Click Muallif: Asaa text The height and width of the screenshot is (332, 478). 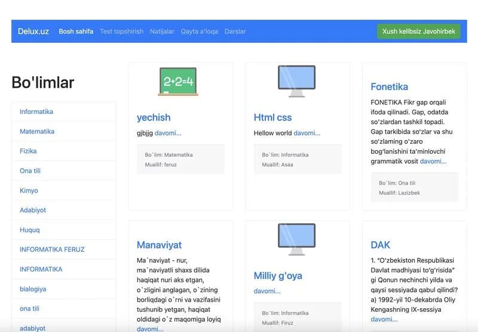coord(277,165)
